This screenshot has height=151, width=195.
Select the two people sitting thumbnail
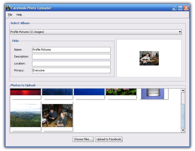(57, 116)
